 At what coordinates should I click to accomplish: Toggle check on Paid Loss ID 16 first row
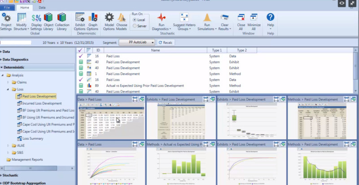[81, 56]
